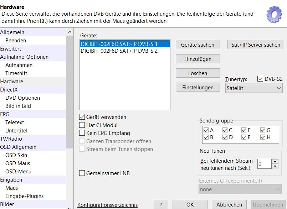Image resolution: width=287 pixels, height=209 pixels.
Task: Select OSD Skin in the sidebar
Action: (x=16, y=155)
